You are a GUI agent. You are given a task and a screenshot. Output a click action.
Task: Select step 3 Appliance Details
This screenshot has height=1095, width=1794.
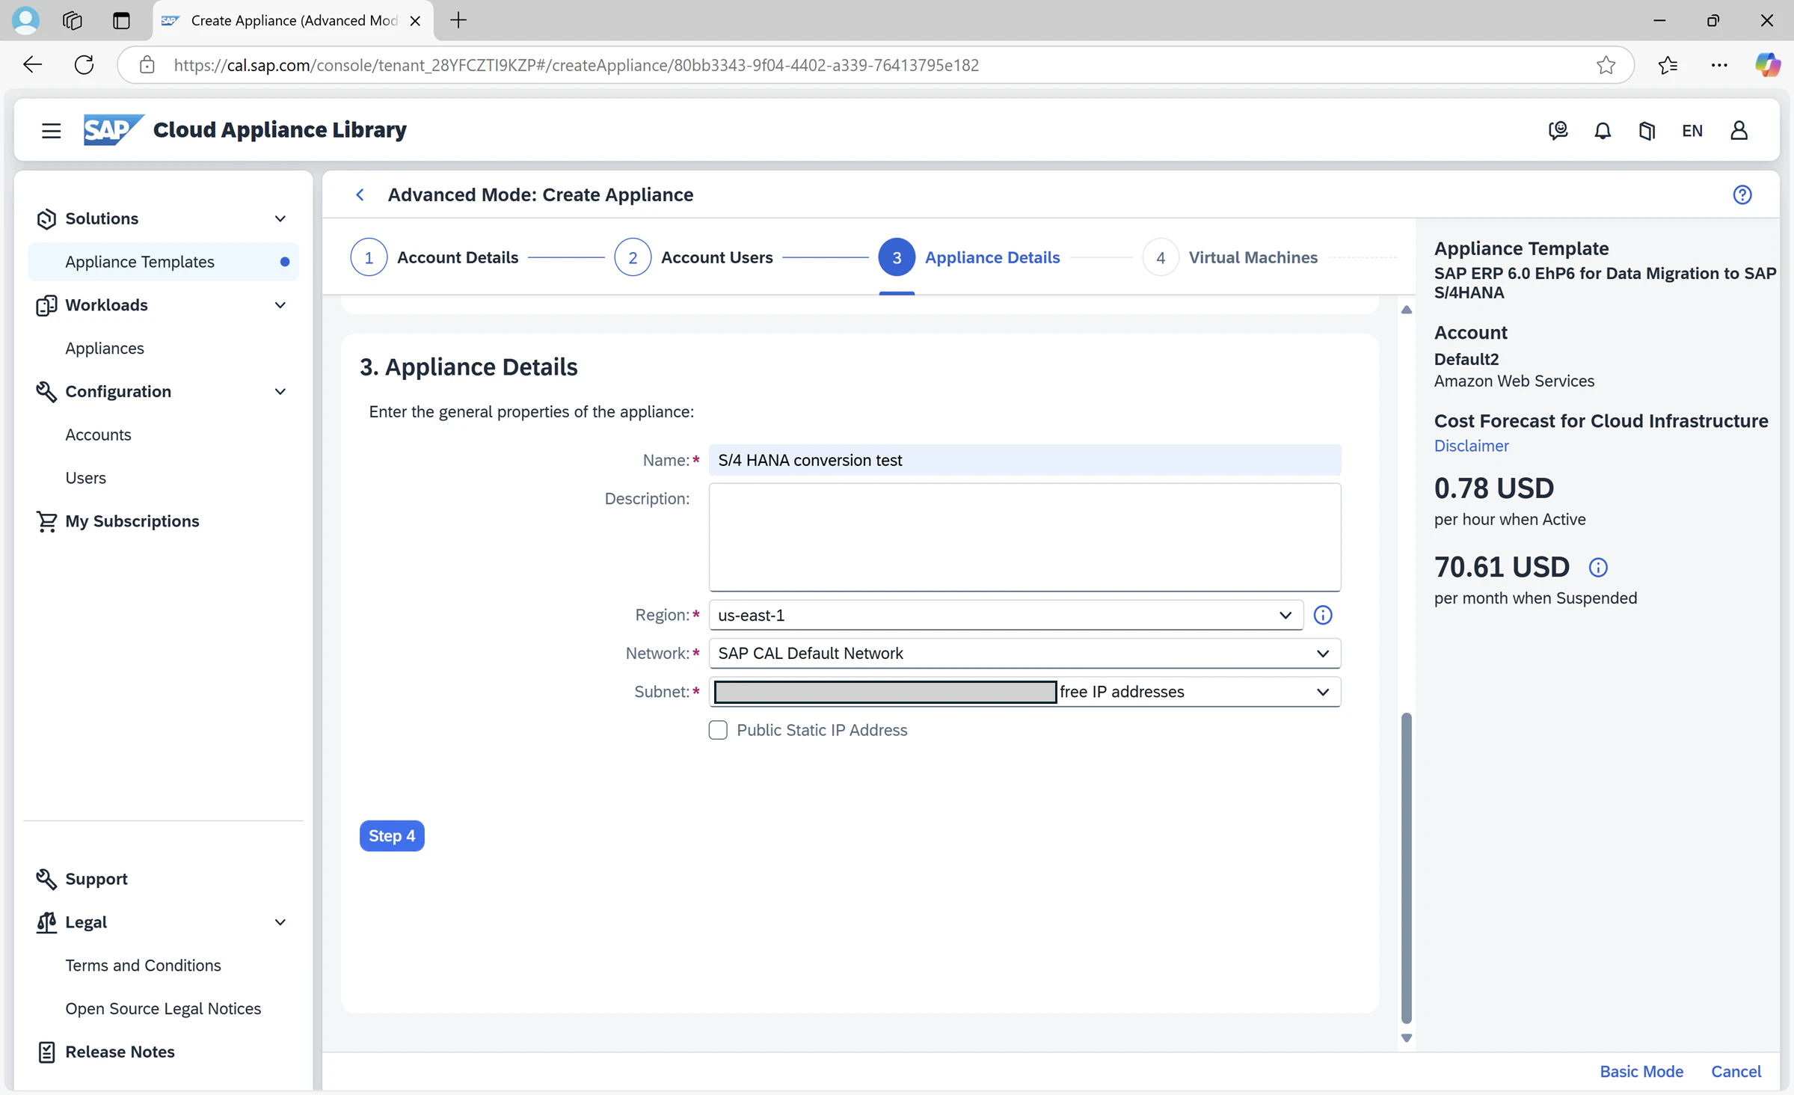tap(969, 257)
